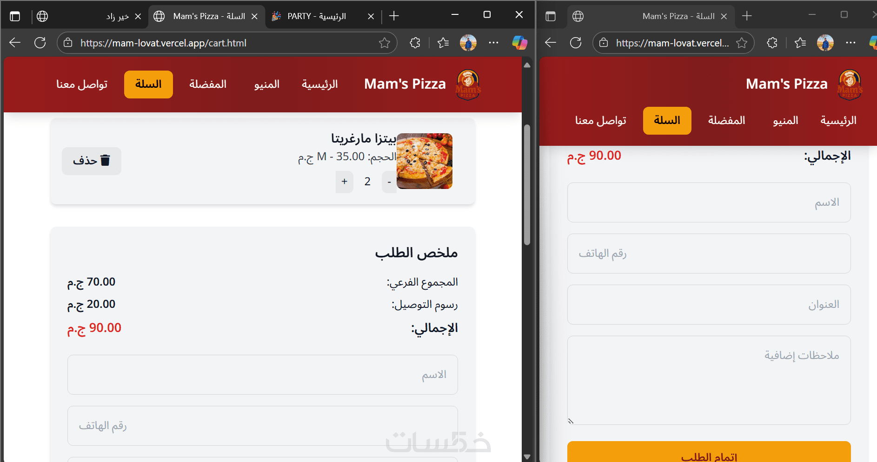Click the بيتزا مارغريتا pizza thumbnail
Image resolution: width=877 pixels, height=462 pixels.
click(425, 161)
